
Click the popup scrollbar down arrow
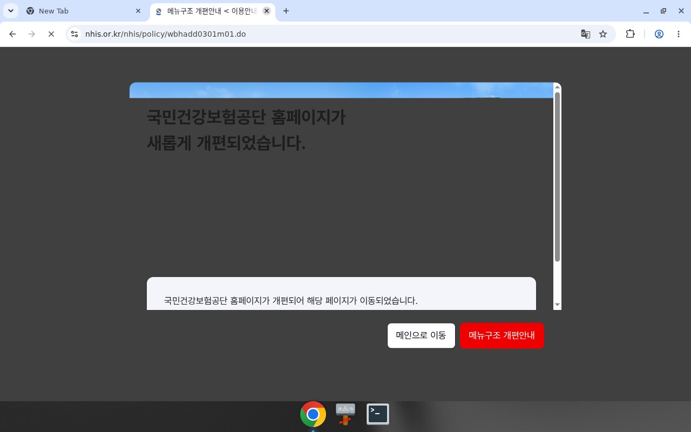click(558, 305)
